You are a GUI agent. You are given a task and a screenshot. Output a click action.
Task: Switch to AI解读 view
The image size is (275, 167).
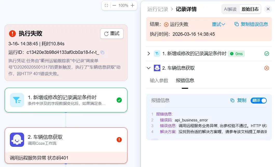tap(230, 9)
